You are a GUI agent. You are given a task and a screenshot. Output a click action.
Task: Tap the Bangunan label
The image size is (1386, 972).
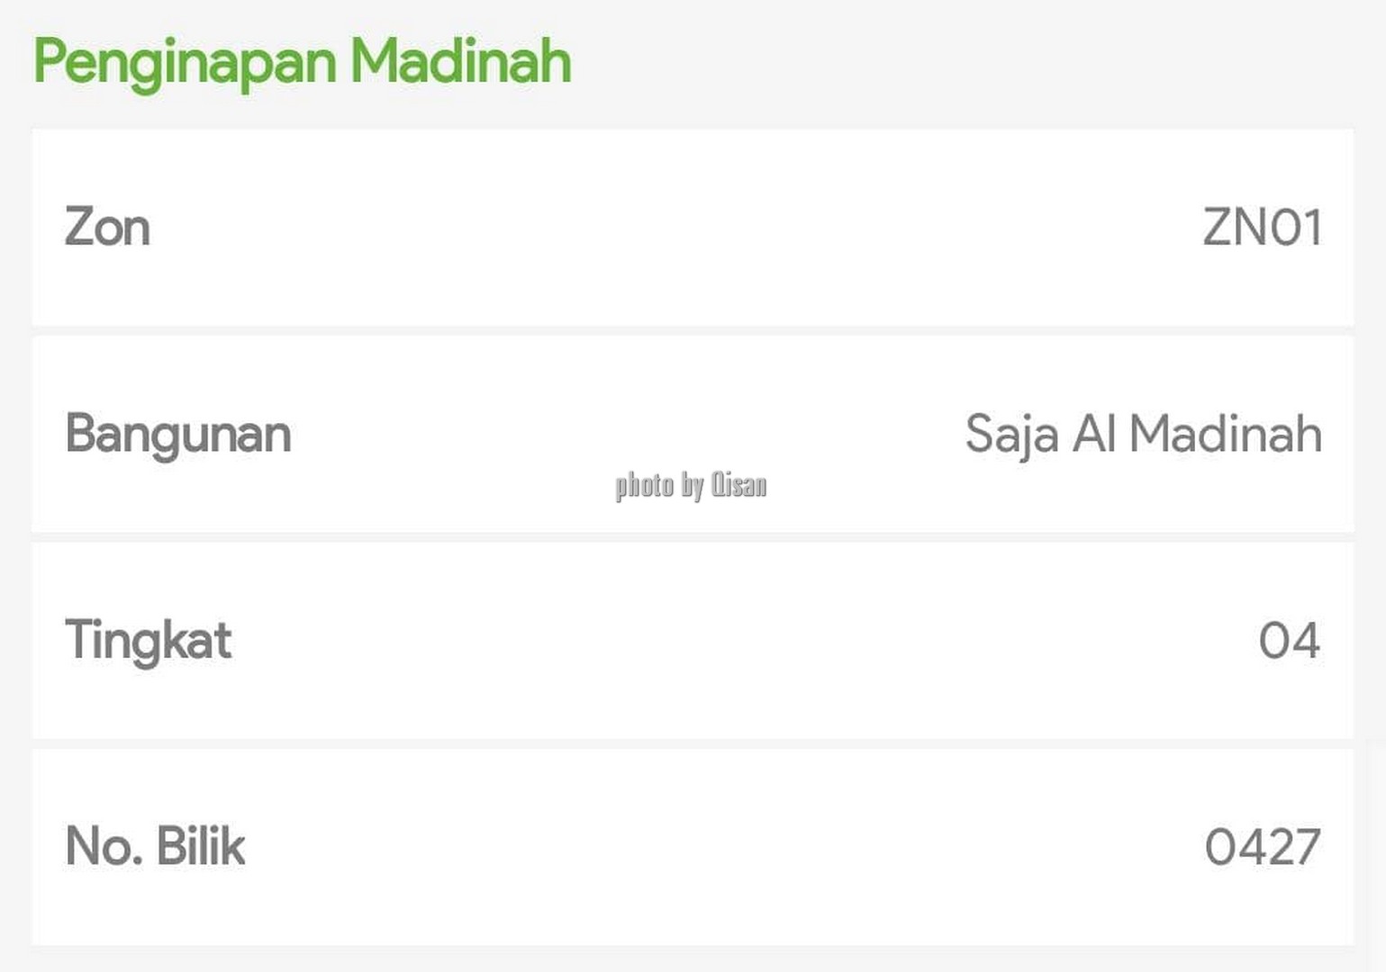[x=178, y=436]
